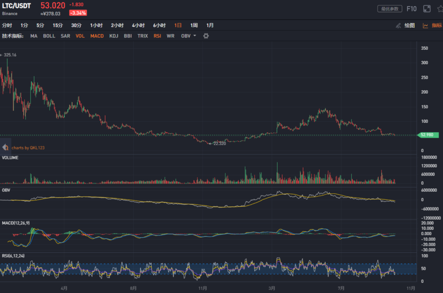
Task: Click the indicator chart-line icon
Action: pyautogui.click(x=426, y=26)
